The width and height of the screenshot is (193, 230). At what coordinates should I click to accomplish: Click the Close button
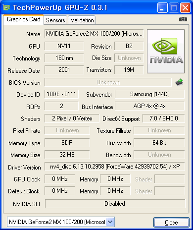[x=171, y=223]
